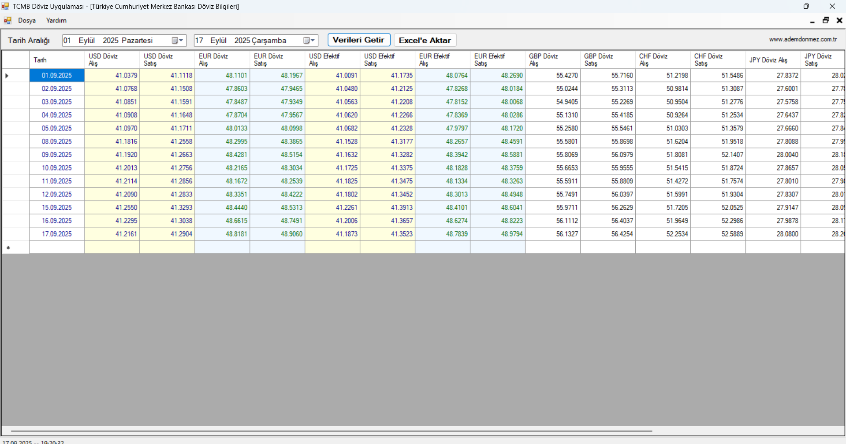This screenshot has width=846, height=444.
Task: Select USD buying cell 41.2550
Action: [112, 207]
